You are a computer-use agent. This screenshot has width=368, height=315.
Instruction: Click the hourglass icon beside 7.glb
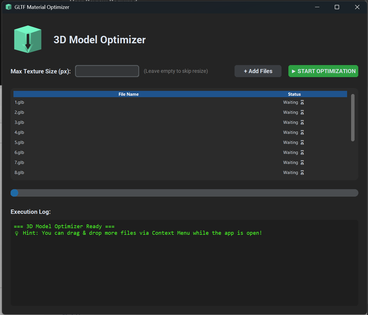click(x=302, y=163)
